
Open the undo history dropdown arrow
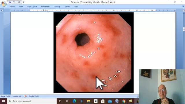click(16, 2)
